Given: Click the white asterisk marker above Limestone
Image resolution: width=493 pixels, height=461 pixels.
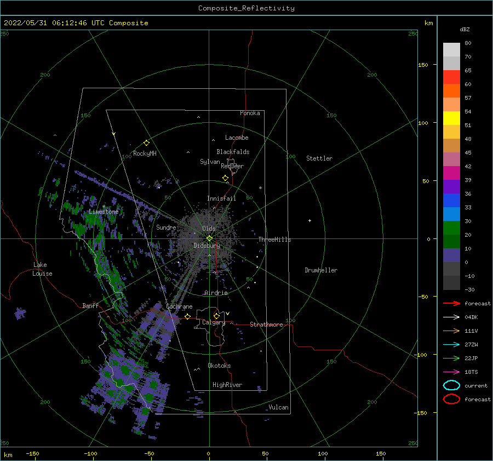Looking at the screenshot, I should point(104,207).
